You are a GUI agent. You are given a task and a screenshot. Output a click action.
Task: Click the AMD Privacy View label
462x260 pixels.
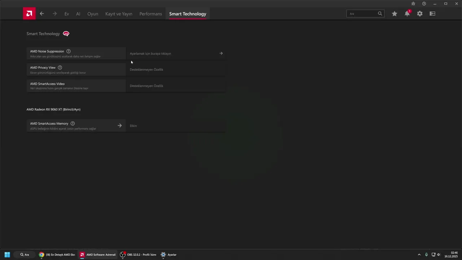(43, 68)
